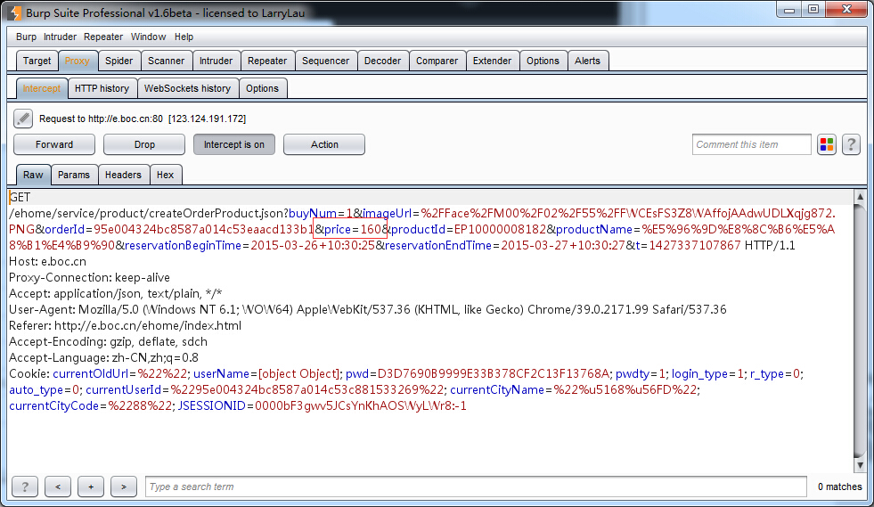The height and width of the screenshot is (507, 874).
Task: Open the Action menu button
Action: pos(324,144)
